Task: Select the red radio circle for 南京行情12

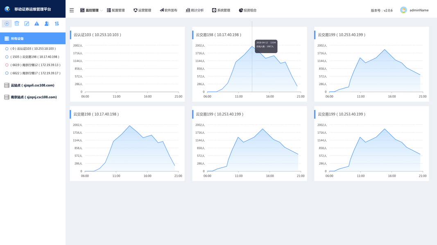Action: coord(7,65)
